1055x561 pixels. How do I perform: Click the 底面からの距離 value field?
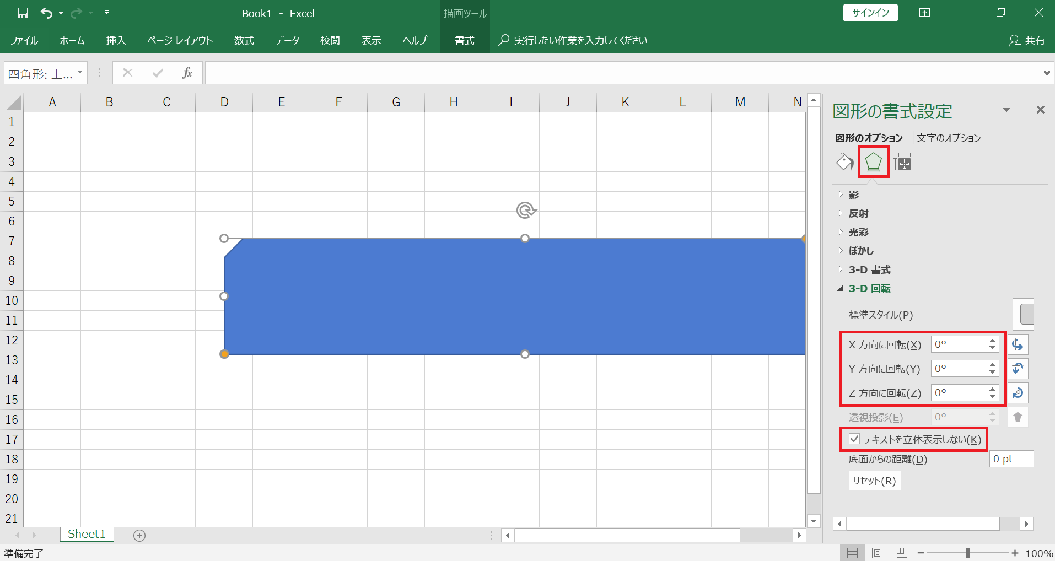tap(1011, 459)
